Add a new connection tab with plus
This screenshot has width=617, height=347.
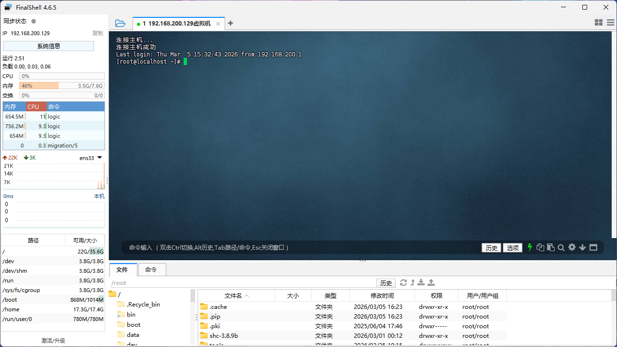pos(230,23)
